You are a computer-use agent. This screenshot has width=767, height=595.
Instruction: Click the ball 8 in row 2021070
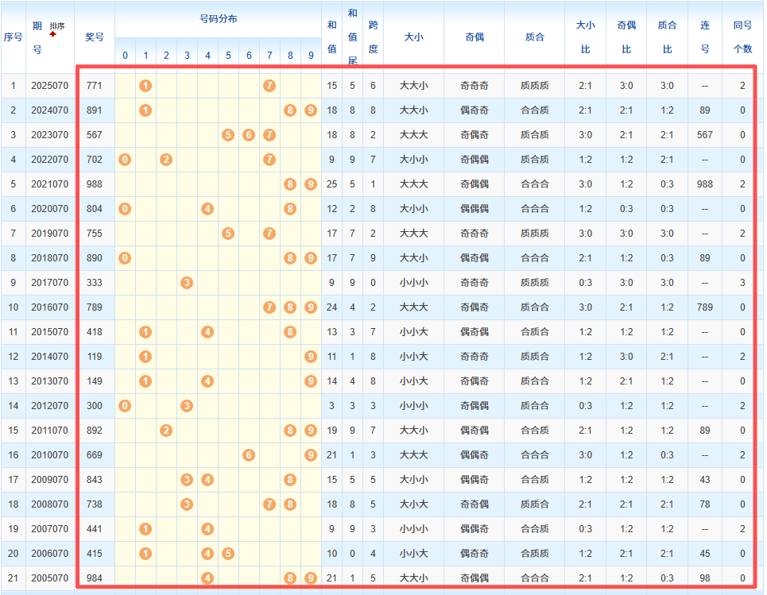[290, 184]
